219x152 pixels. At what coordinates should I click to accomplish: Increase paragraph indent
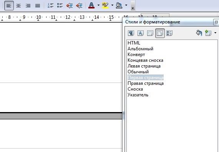tap(79, 6)
